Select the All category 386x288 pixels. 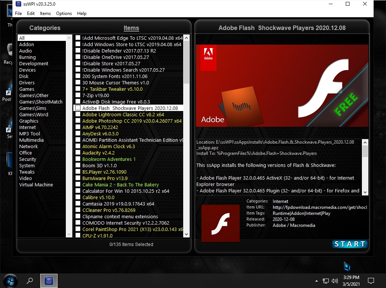tap(42, 38)
